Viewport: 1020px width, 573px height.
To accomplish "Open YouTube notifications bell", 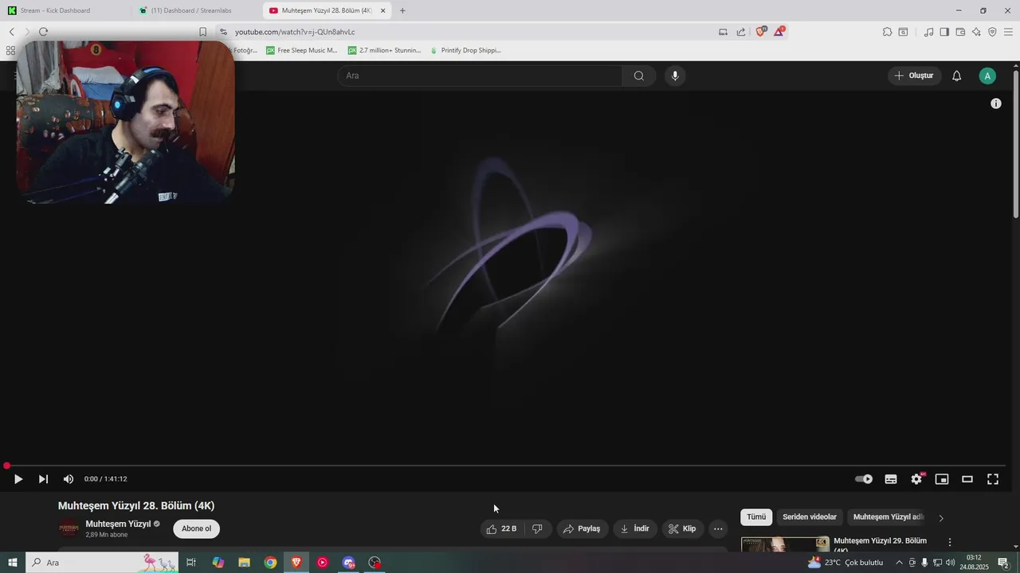I will click(x=957, y=76).
